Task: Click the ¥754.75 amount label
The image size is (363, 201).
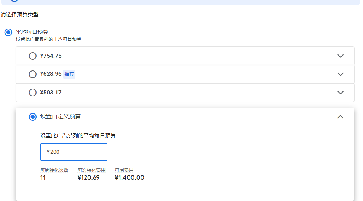Action: pyautogui.click(x=51, y=56)
